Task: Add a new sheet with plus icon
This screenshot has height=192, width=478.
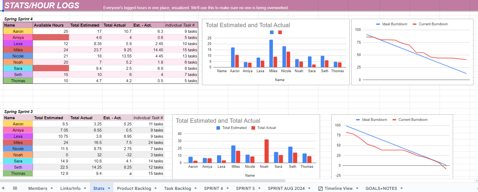Action: pos(3,188)
